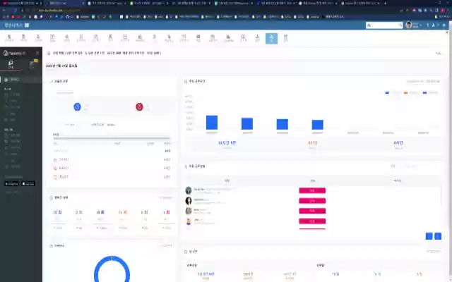Click the first employee's avatar in staff table
Image resolution: width=452 pixels, height=282 pixels.
point(189,190)
